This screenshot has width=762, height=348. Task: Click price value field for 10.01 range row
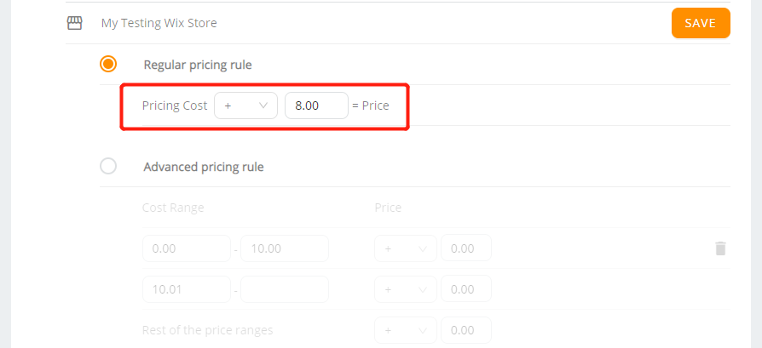466,288
